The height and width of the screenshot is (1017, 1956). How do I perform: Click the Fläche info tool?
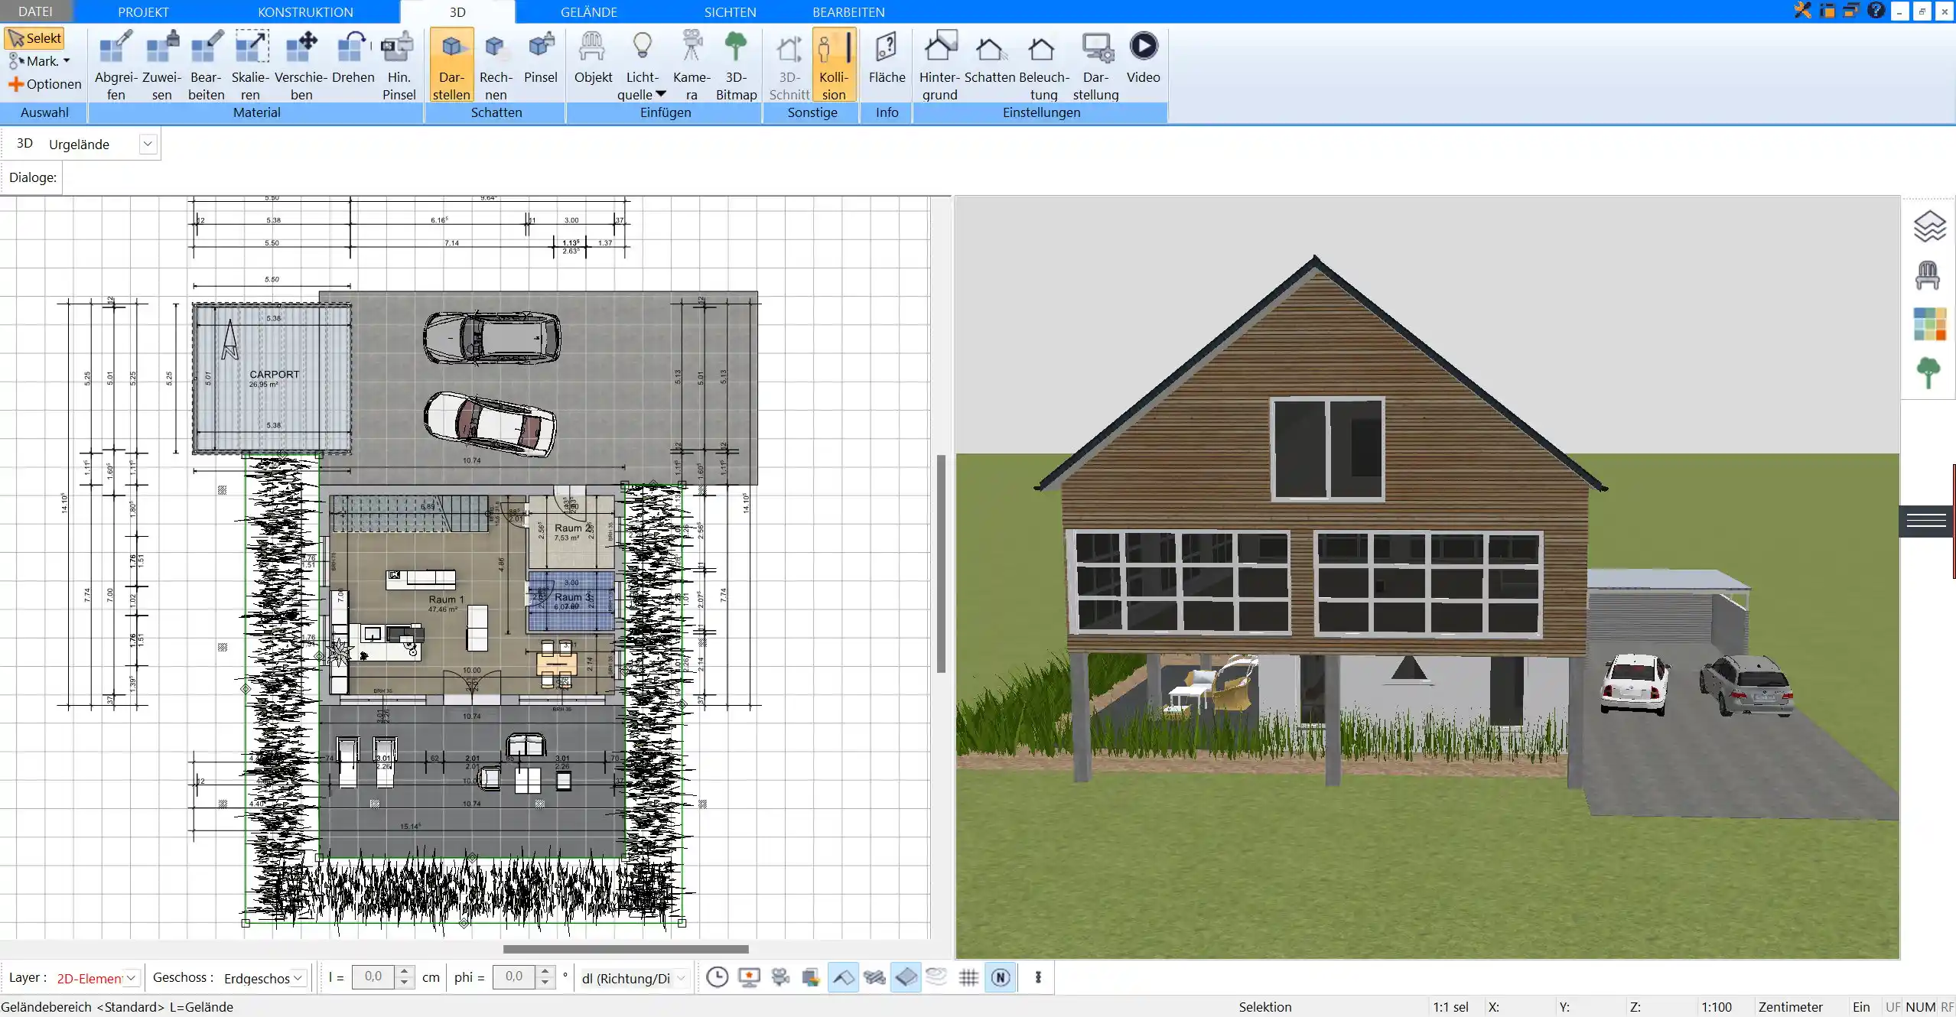tap(887, 57)
